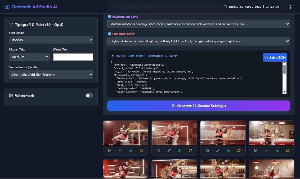This screenshot has height=179, width=300.
Task: Open the Warna Teks white color picker
Action: [x=73, y=57]
